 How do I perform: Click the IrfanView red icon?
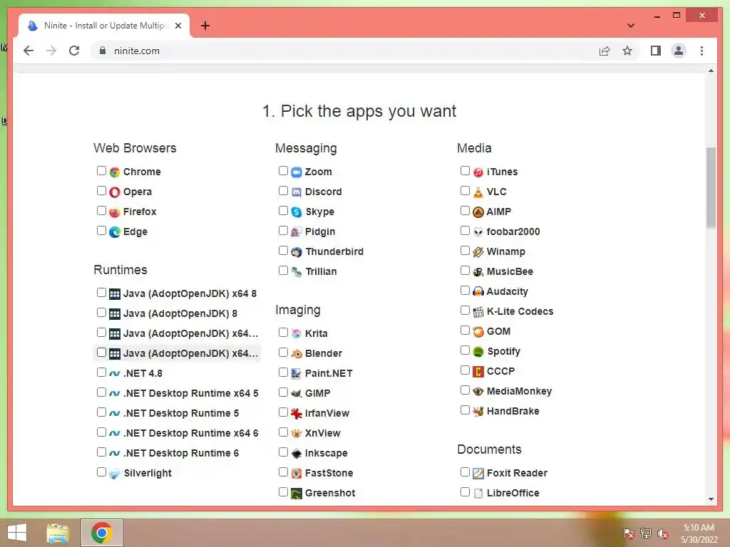297,414
